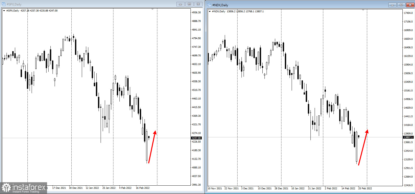Screen dimensions: 415x194
Task: Click the 4652.10 price level on SPX axis
Action: pyautogui.click(x=196, y=64)
